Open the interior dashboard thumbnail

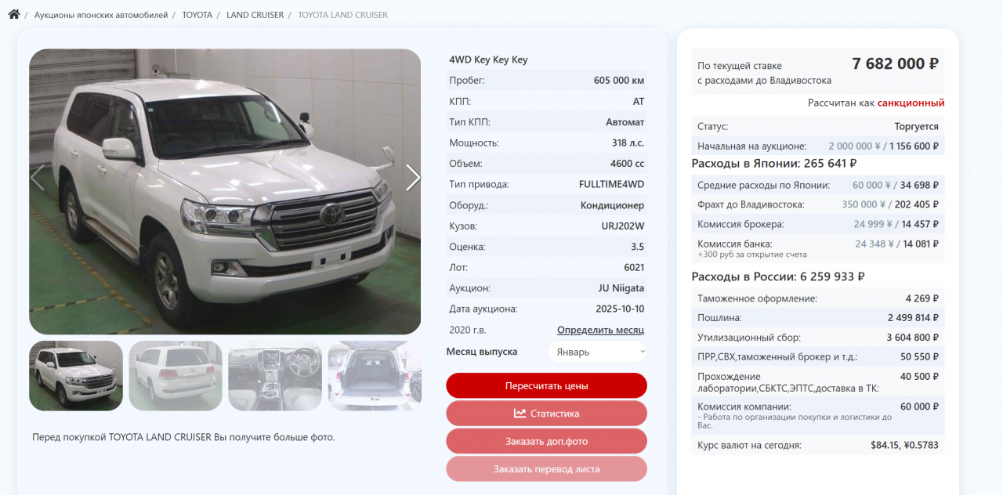[x=275, y=376]
